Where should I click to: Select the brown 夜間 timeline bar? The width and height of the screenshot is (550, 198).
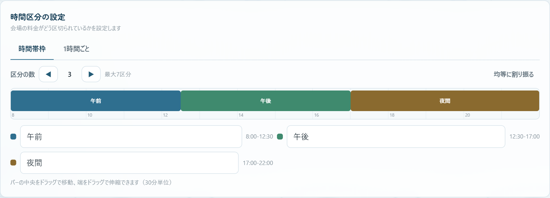(x=445, y=101)
